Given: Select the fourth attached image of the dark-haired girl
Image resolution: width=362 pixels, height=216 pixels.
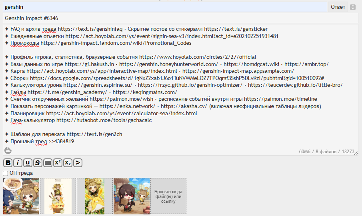Looking at the screenshot, I should 132,196.
